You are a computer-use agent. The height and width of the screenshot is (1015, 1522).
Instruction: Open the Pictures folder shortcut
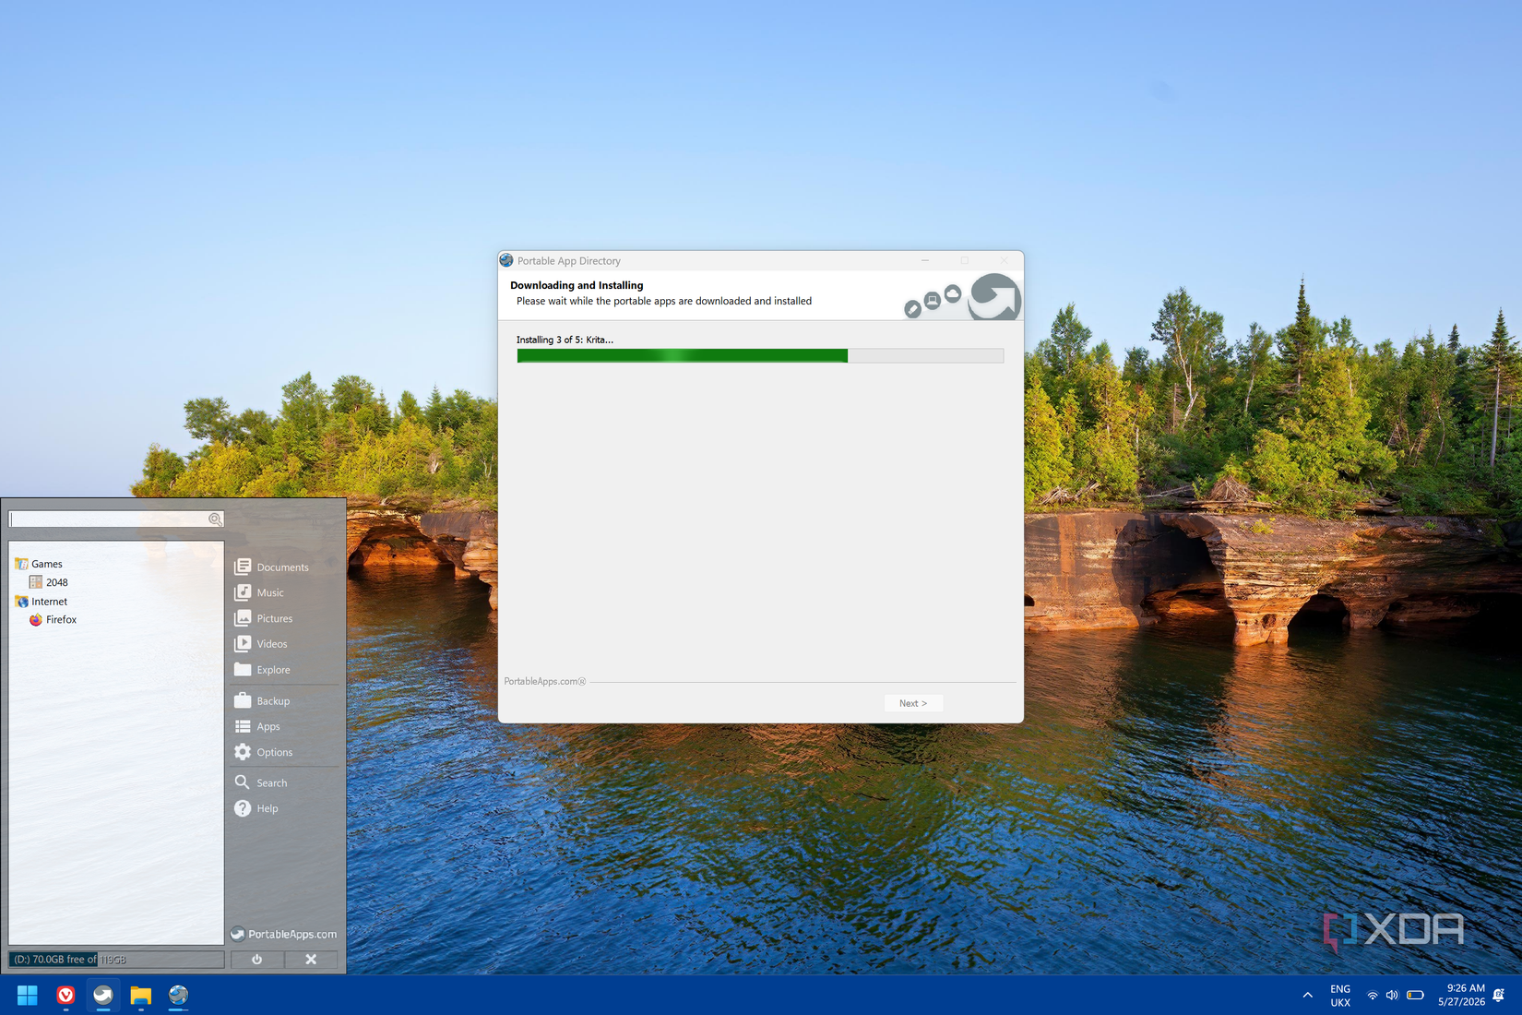[264, 618]
